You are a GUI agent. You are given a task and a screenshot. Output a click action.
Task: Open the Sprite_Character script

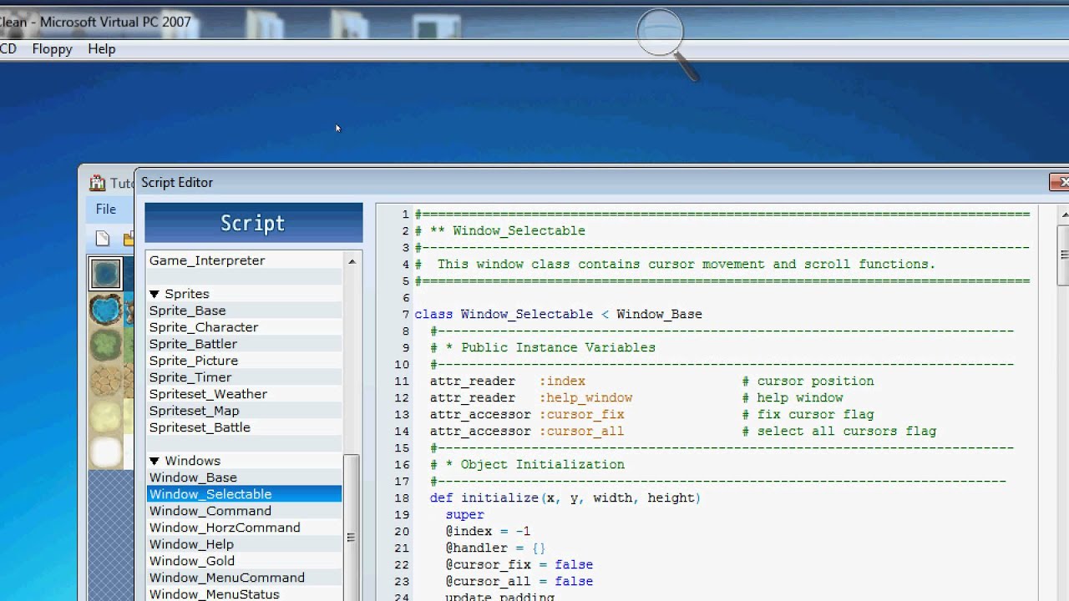(x=246, y=327)
